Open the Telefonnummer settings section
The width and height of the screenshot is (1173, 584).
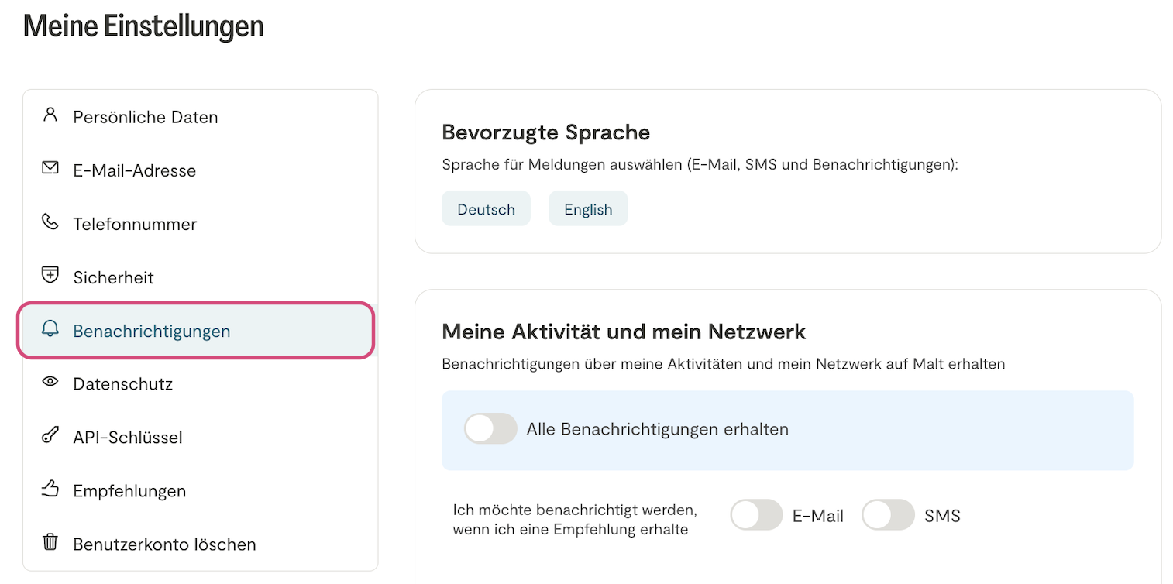point(135,224)
